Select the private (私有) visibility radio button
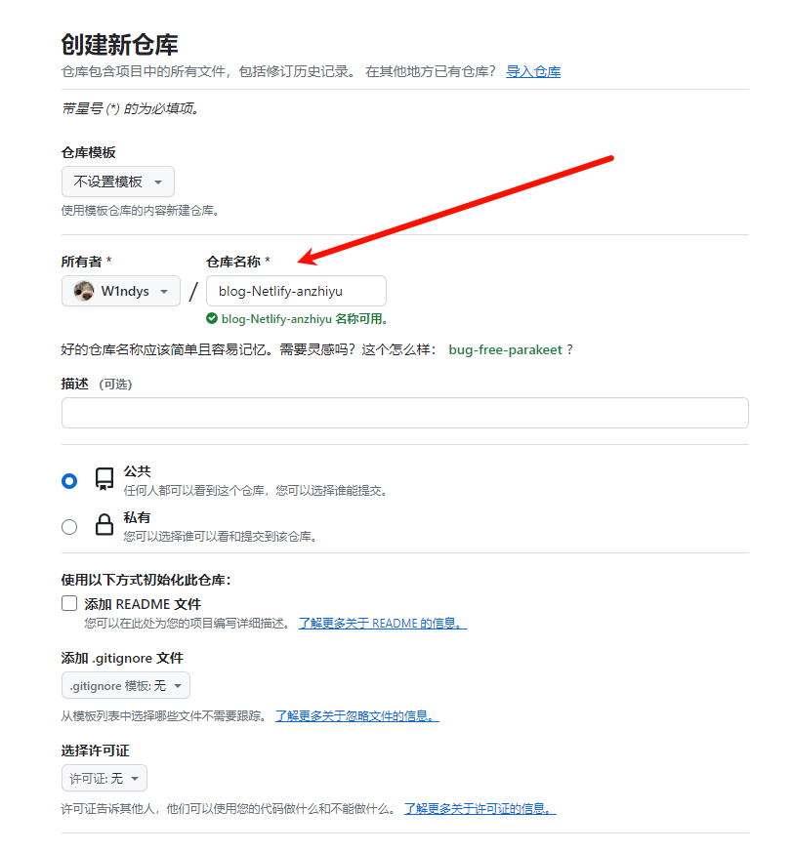792x852 pixels. coord(69,527)
